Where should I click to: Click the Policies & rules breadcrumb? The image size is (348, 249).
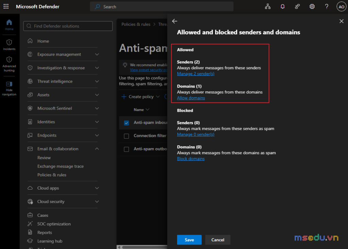(x=136, y=24)
